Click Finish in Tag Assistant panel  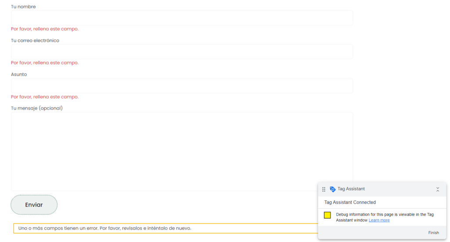tap(433, 232)
